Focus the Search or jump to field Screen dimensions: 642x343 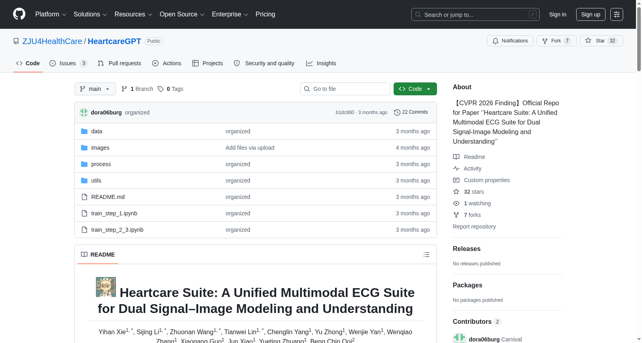point(475,14)
